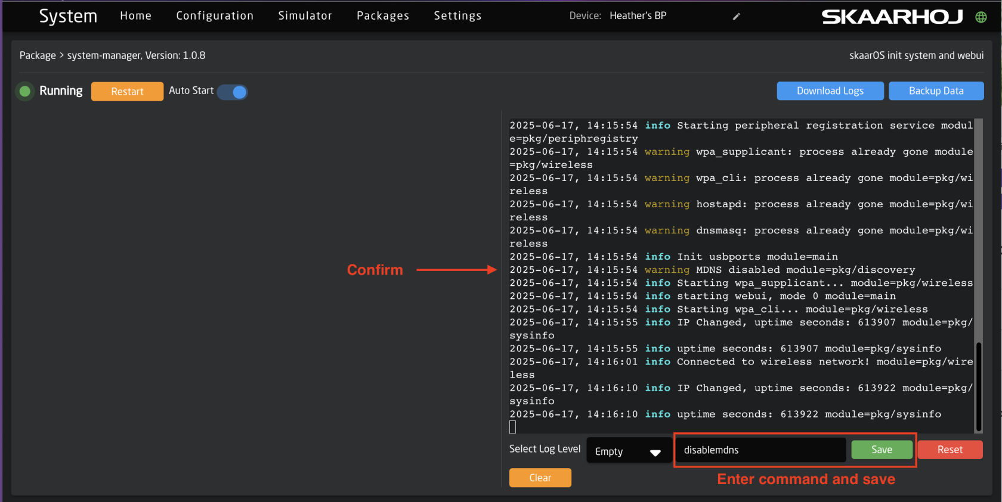Screen dimensions: 1002x502
Task: Click the 'Starting wpa_cli...' info log line
Action: [719, 309]
